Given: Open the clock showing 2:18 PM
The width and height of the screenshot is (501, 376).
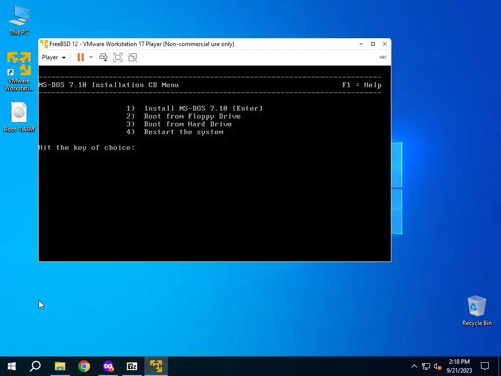Looking at the screenshot, I should point(459,366).
